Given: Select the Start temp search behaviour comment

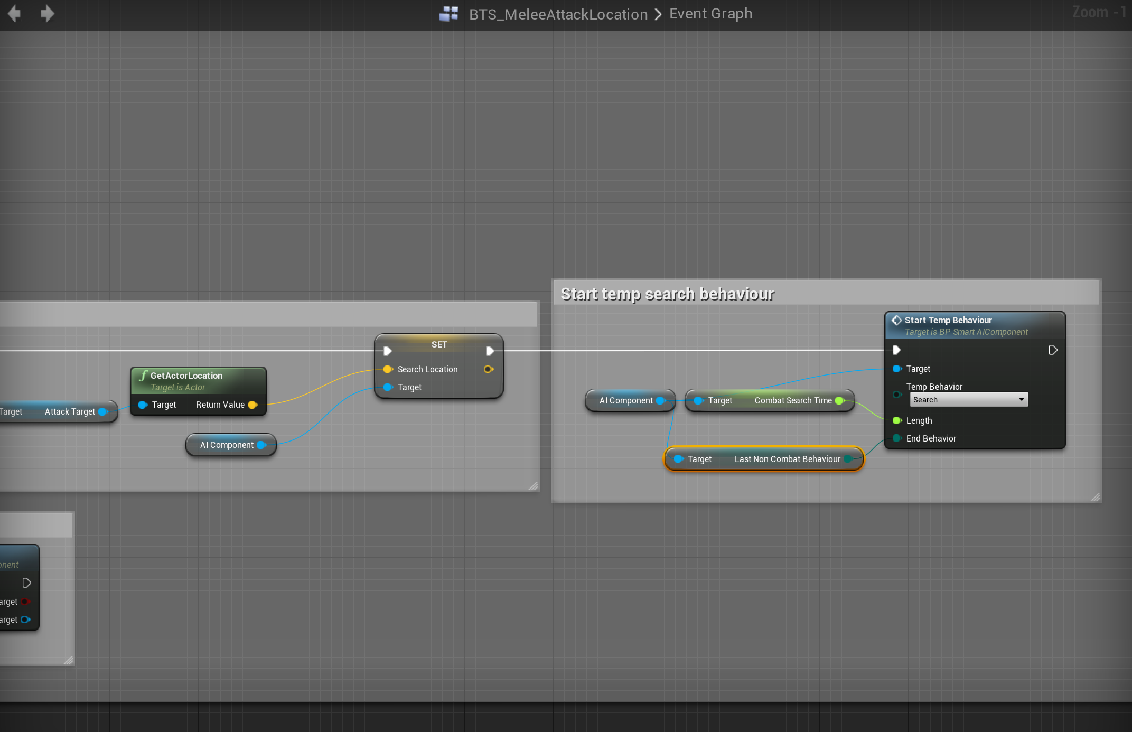Looking at the screenshot, I should point(667,294).
